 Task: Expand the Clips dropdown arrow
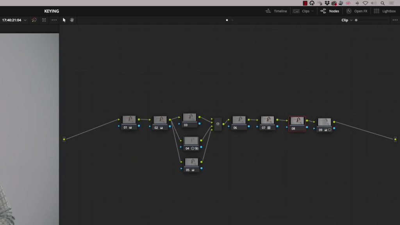click(312, 11)
